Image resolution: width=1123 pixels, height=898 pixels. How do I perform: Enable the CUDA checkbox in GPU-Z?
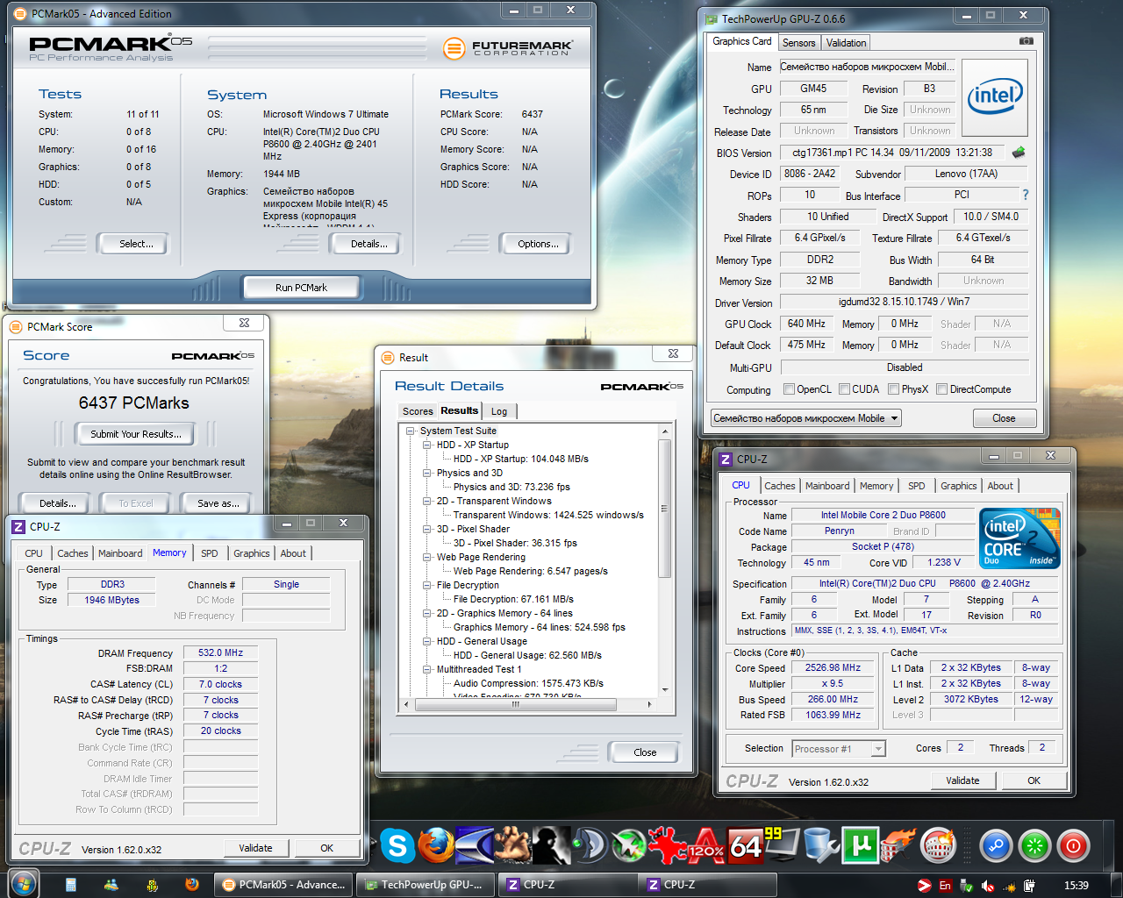point(844,389)
